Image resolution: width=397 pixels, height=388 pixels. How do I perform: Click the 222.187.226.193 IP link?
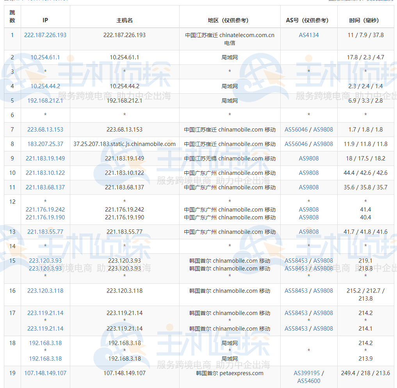[45, 35]
